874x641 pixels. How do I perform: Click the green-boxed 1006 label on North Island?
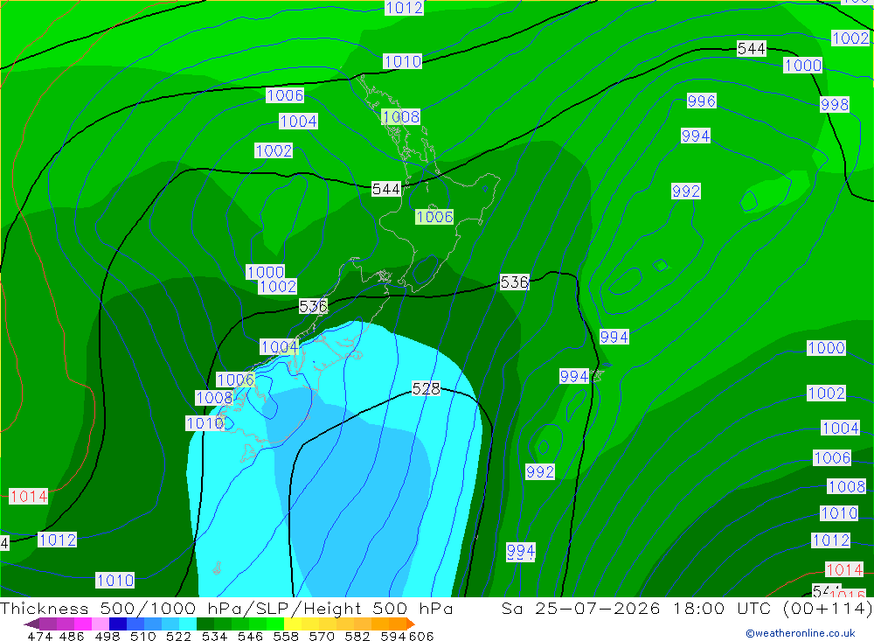(434, 217)
